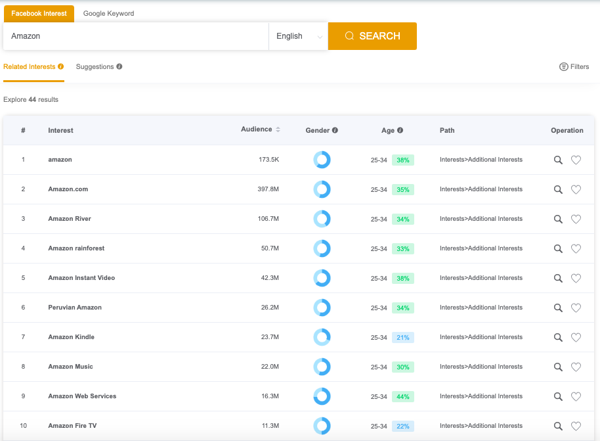Sort by the Audience column arrows
600x441 pixels.
(278, 129)
